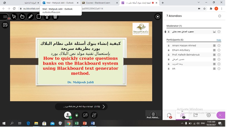Open controls for Prof. Hafedh Belmabrouk
228x128 pixels.
click(219, 55)
